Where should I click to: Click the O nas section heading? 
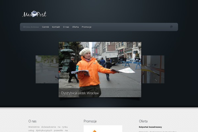tap(32, 121)
